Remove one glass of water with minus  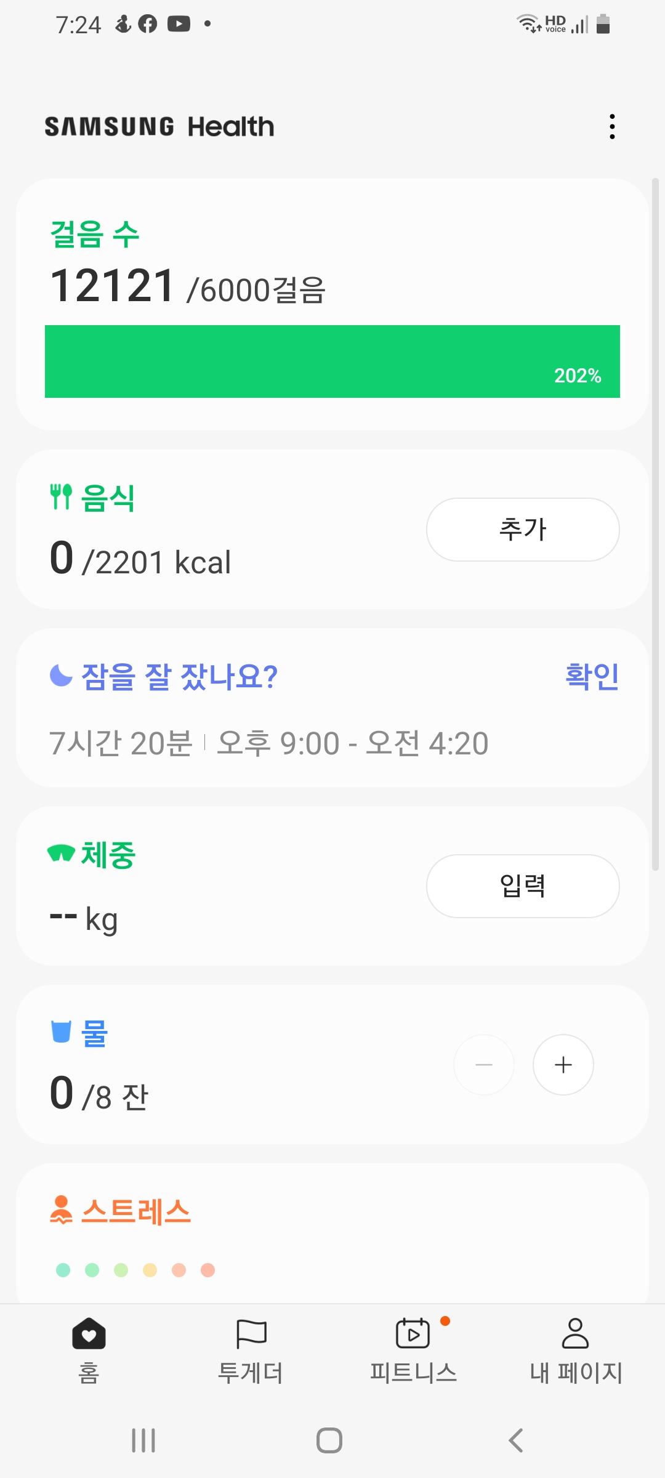(484, 1065)
